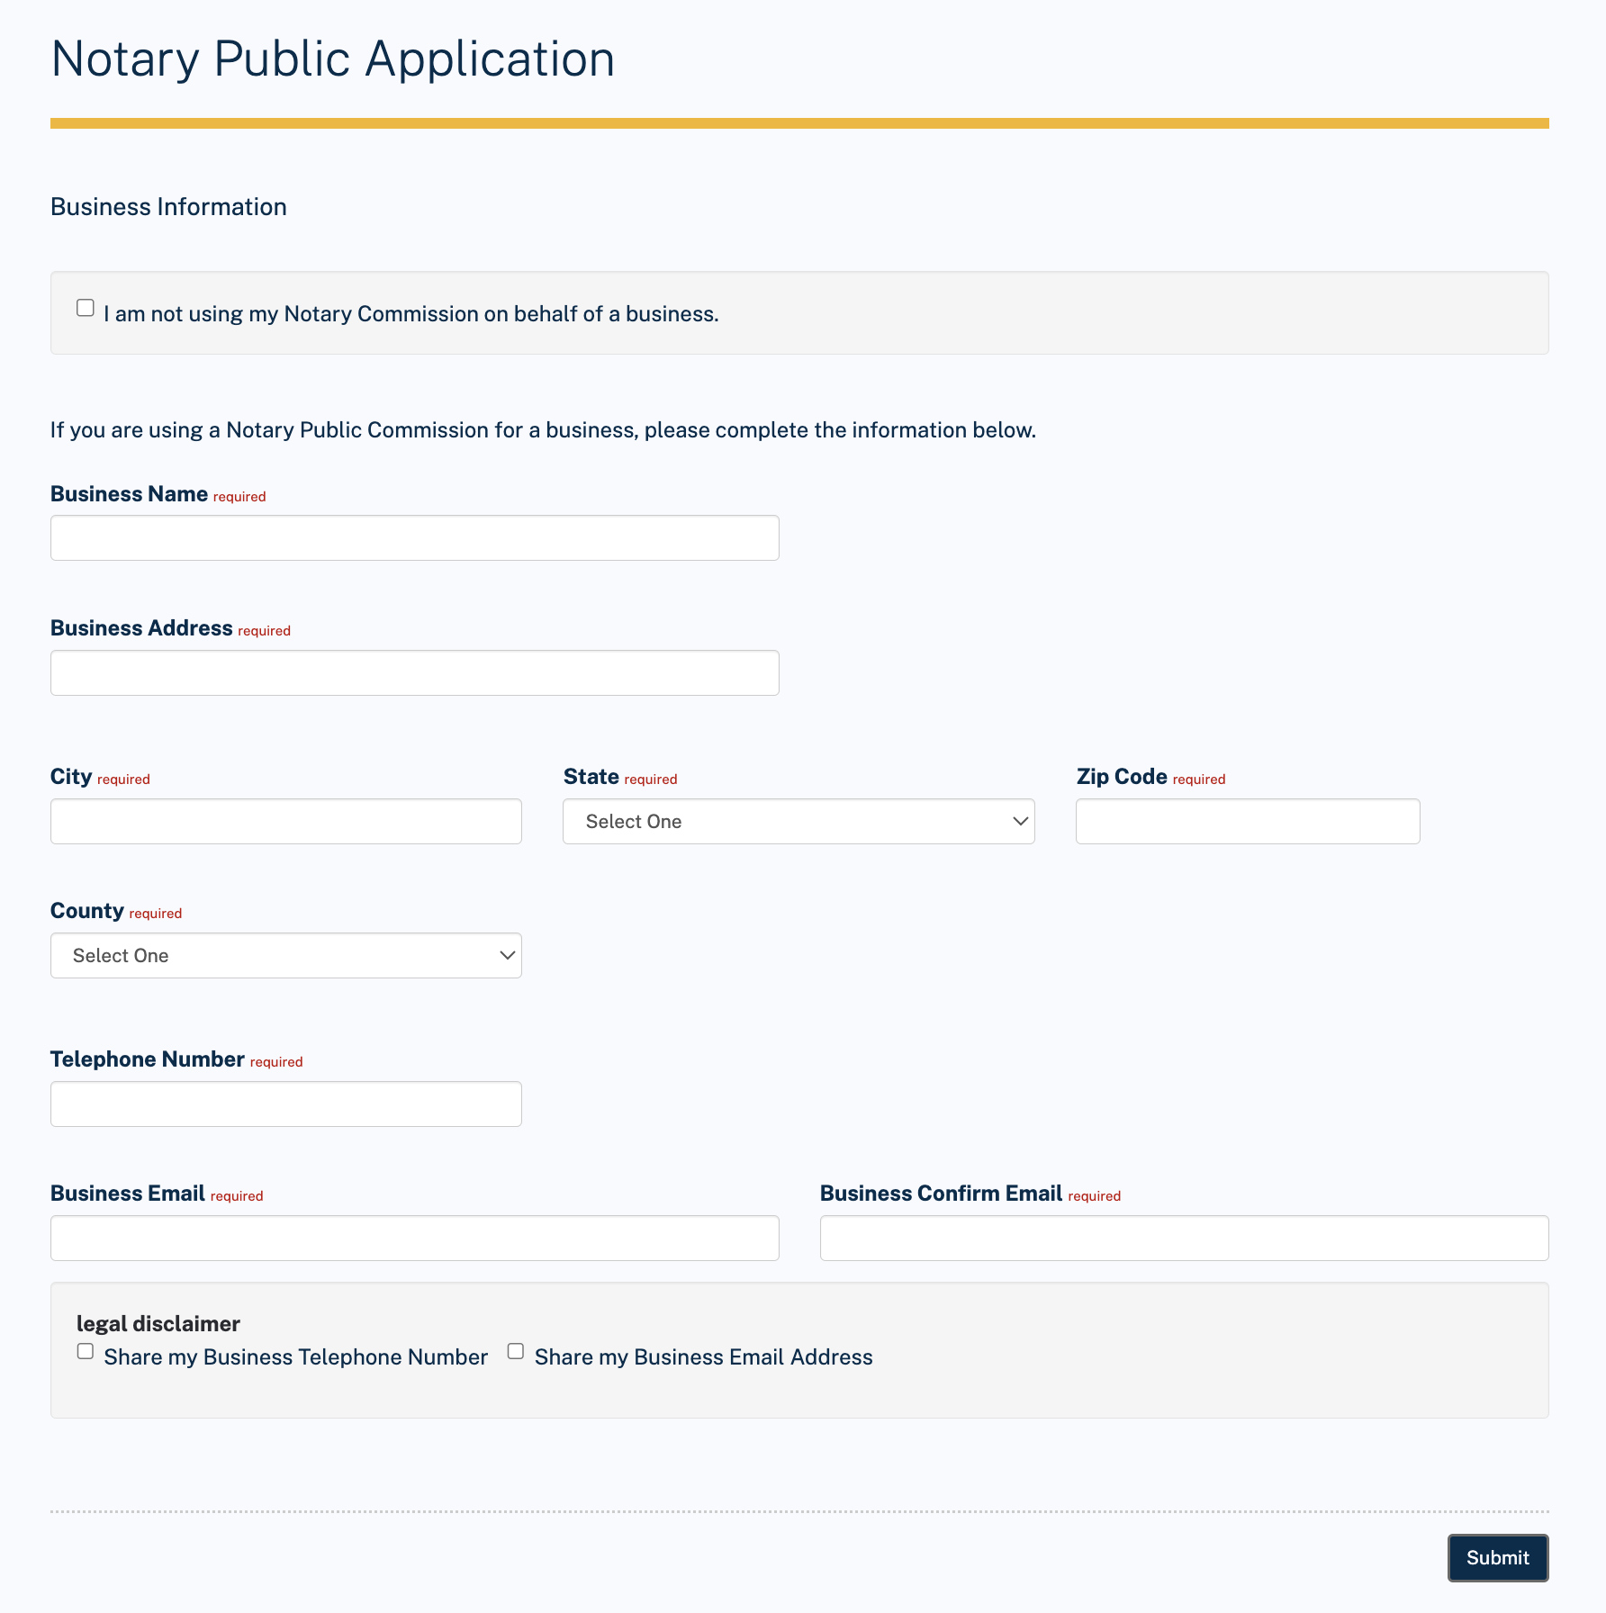Enable "Share my Business Email Address"

(x=515, y=1350)
